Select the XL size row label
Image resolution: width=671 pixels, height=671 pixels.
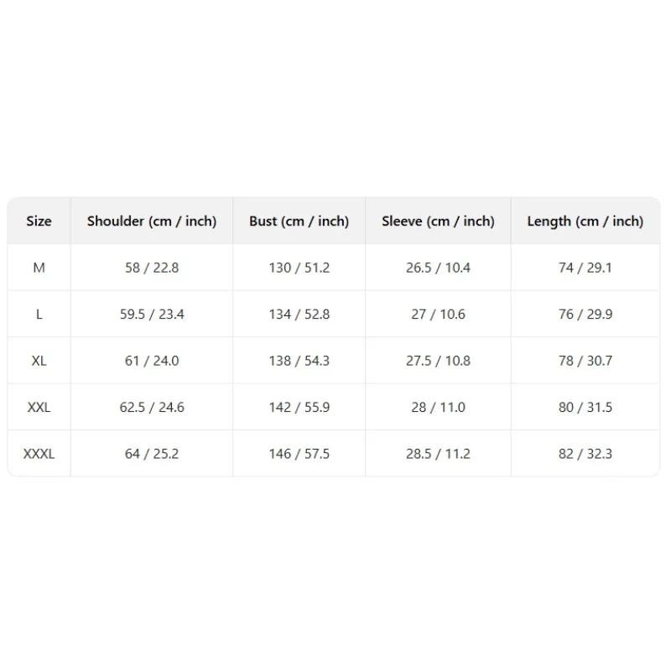coord(39,361)
